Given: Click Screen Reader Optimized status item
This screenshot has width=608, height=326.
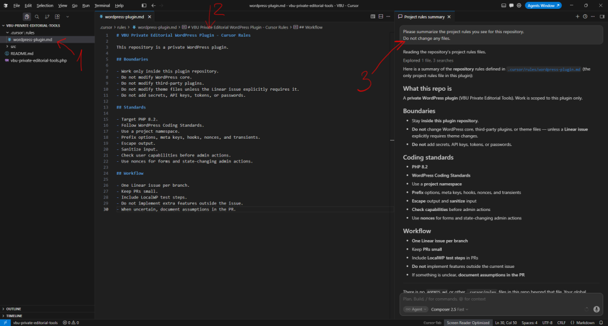Looking at the screenshot, I should point(468,323).
